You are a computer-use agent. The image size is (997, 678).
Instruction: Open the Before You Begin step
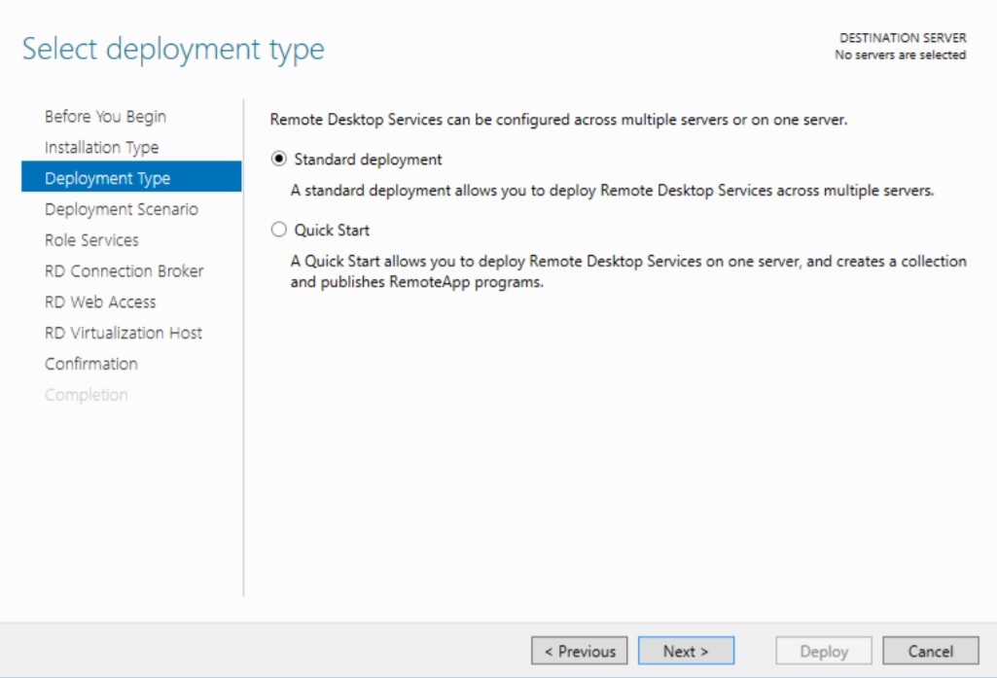click(x=106, y=117)
